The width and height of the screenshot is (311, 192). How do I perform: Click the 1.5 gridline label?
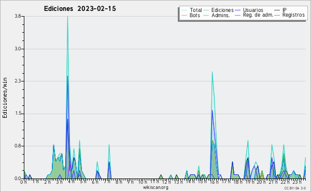[18, 113]
